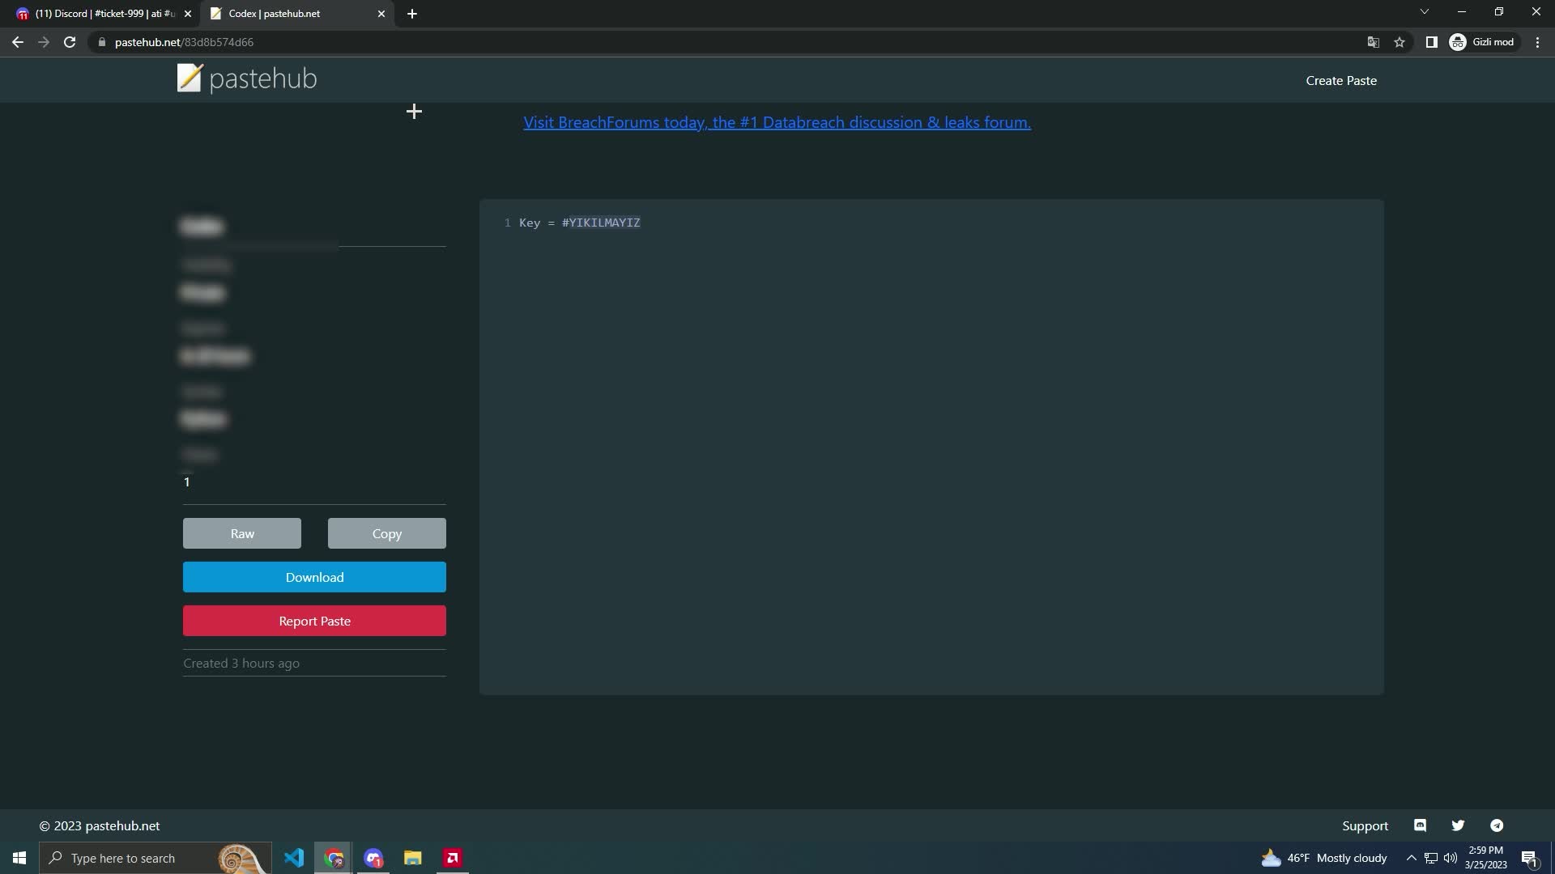Open the BreachForums advertisement link
The height and width of the screenshot is (874, 1555).
pyautogui.click(x=777, y=122)
